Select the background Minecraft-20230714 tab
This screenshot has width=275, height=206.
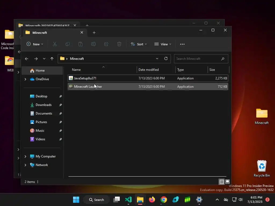[x=47, y=25]
